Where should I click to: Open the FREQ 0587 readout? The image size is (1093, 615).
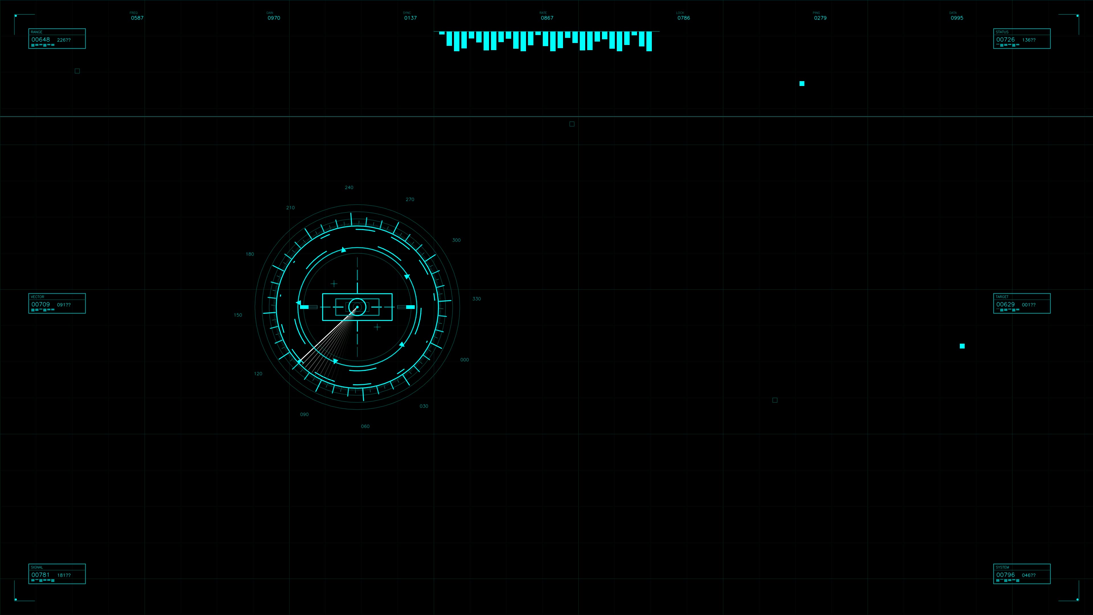136,18
